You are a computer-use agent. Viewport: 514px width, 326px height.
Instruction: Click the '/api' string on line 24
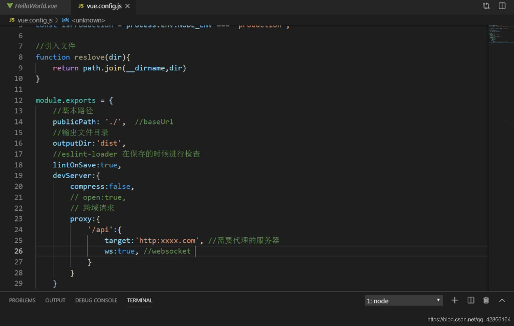pyautogui.click(x=100, y=230)
